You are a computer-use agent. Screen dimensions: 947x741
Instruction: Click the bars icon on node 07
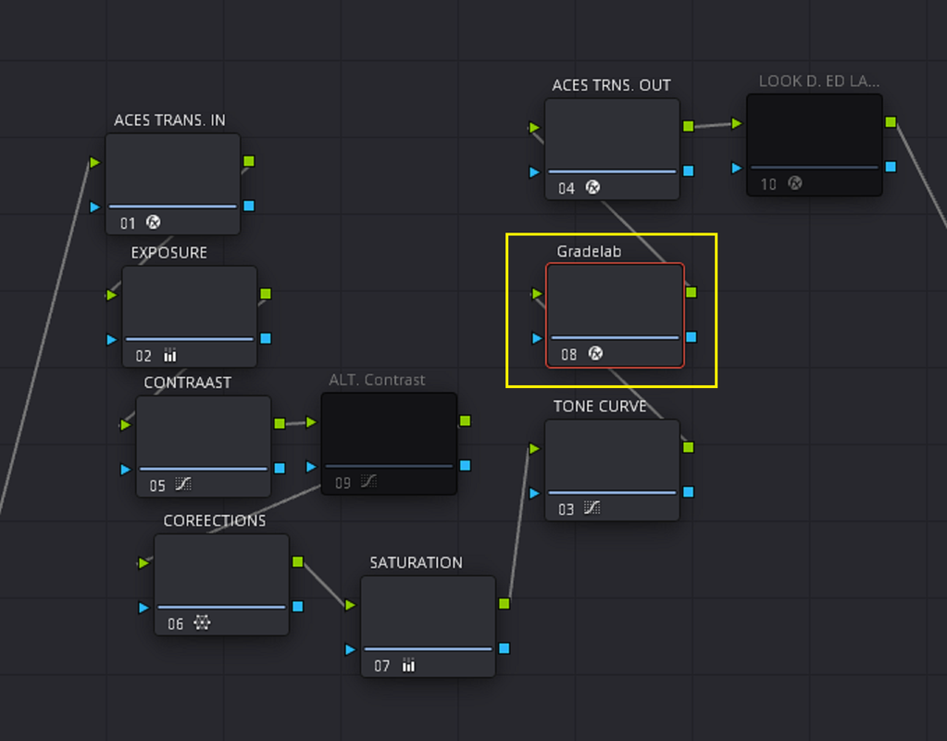click(409, 665)
